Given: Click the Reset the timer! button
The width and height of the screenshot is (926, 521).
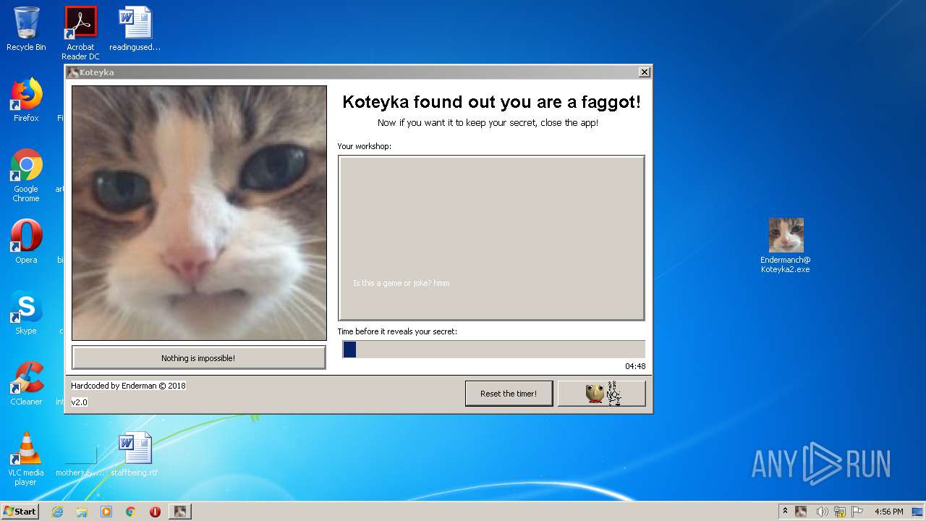Looking at the screenshot, I should 509,394.
